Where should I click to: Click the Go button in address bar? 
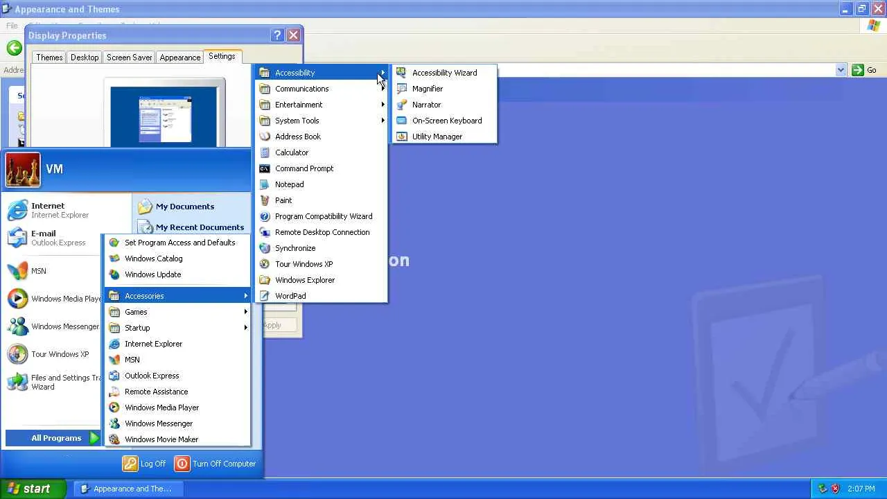(x=864, y=70)
